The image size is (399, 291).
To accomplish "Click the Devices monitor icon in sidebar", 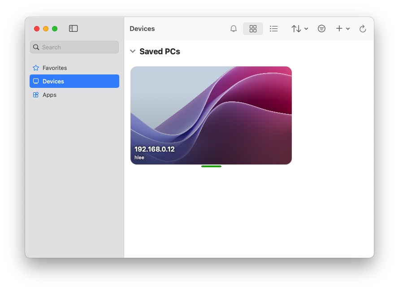I will click(x=36, y=81).
